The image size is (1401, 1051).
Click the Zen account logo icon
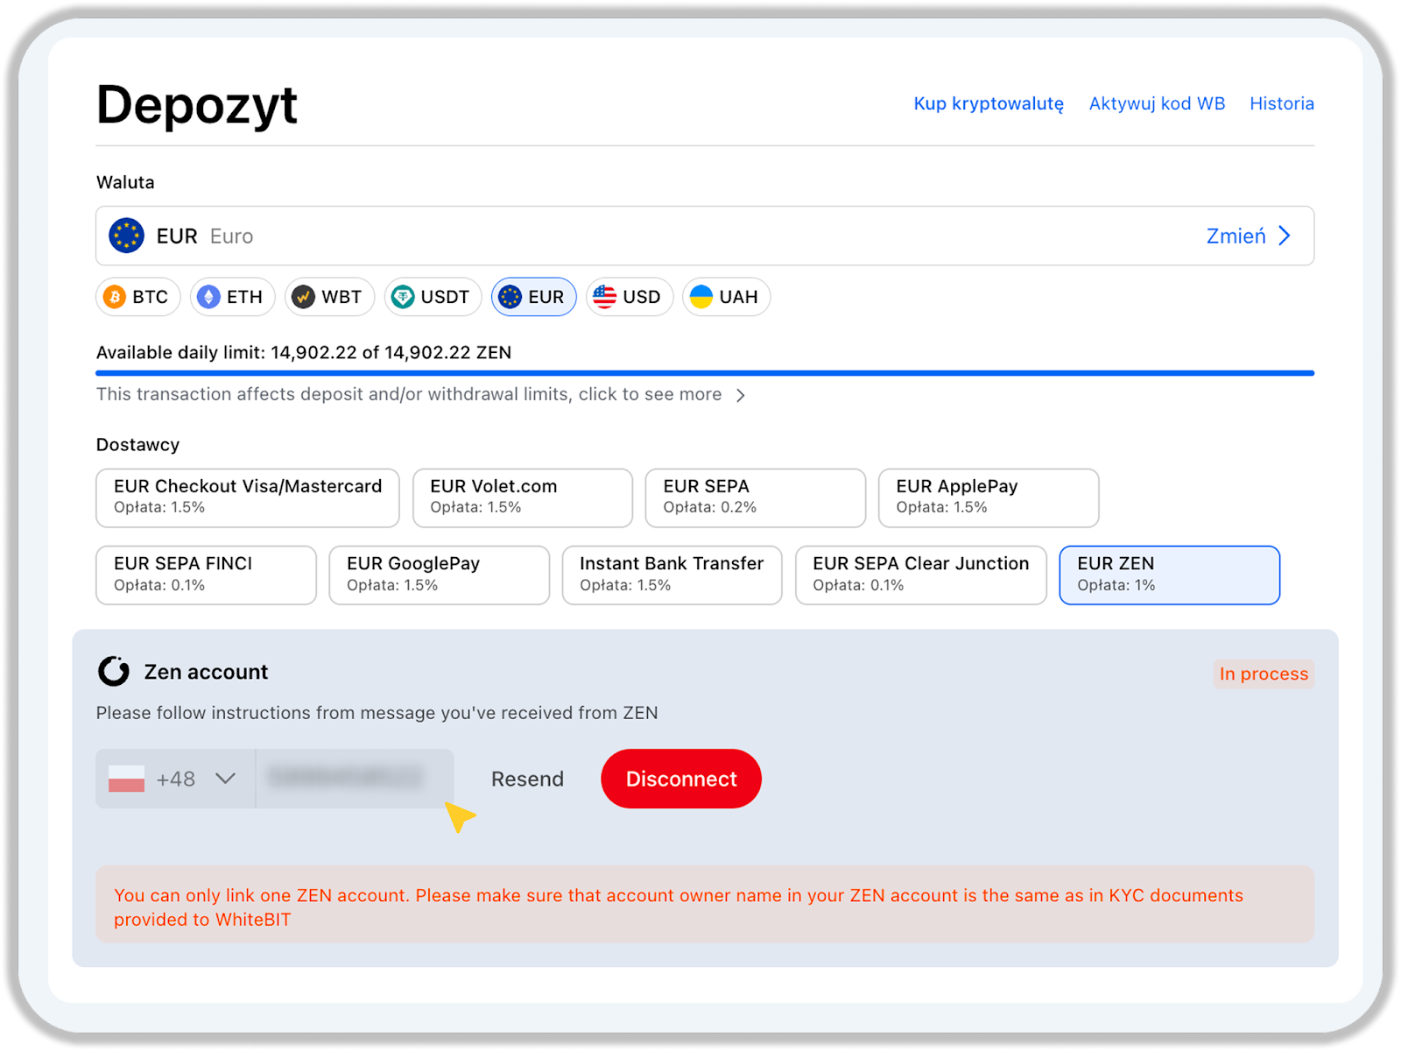[x=114, y=672]
